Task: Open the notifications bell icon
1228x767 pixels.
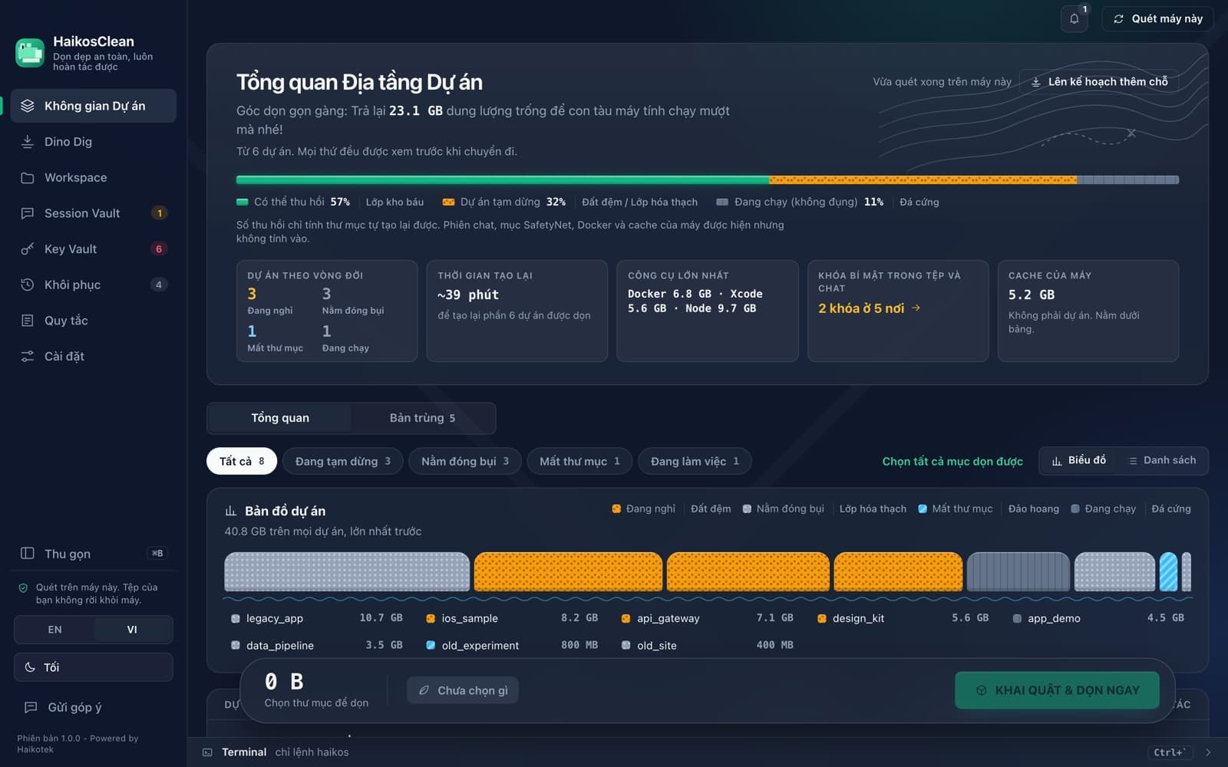Action: pos(1074,18)
